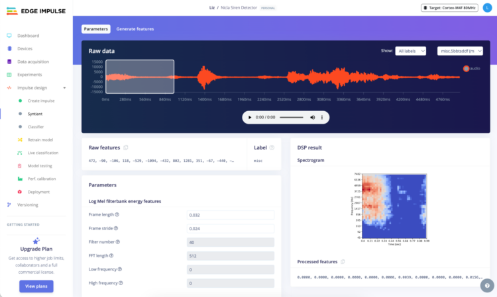Click the View plans button
The height and width of the screenshot is (297, 497).
coord(36,286)
